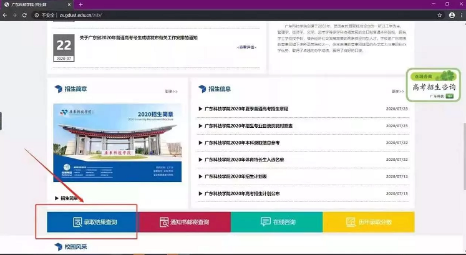Expand 更多 next to 招生简章 heading
This screenshot has width=466, height=255.
point(172,91)
